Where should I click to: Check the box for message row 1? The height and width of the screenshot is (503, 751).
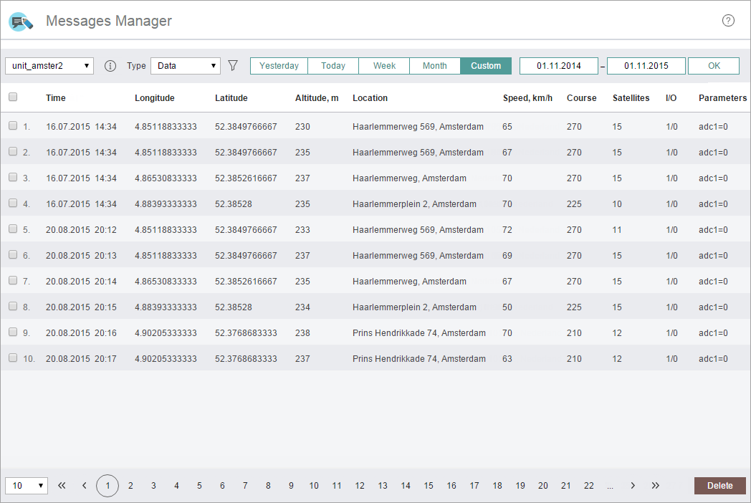(13, 126)
